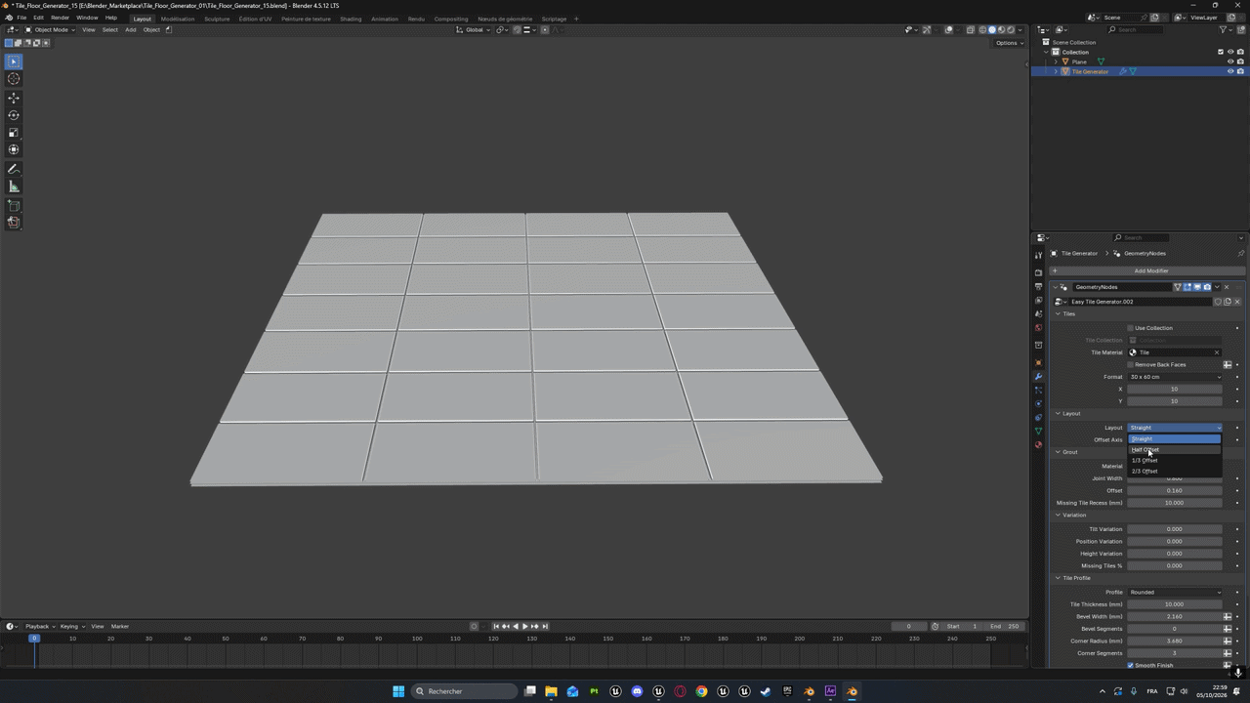This screenshot has height=703, width=1250.
Task: Switch to wireframe viewport shading
Action: coord(982,29)
